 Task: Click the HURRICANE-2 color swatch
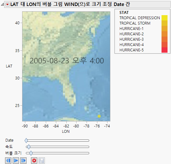[164, 34]
